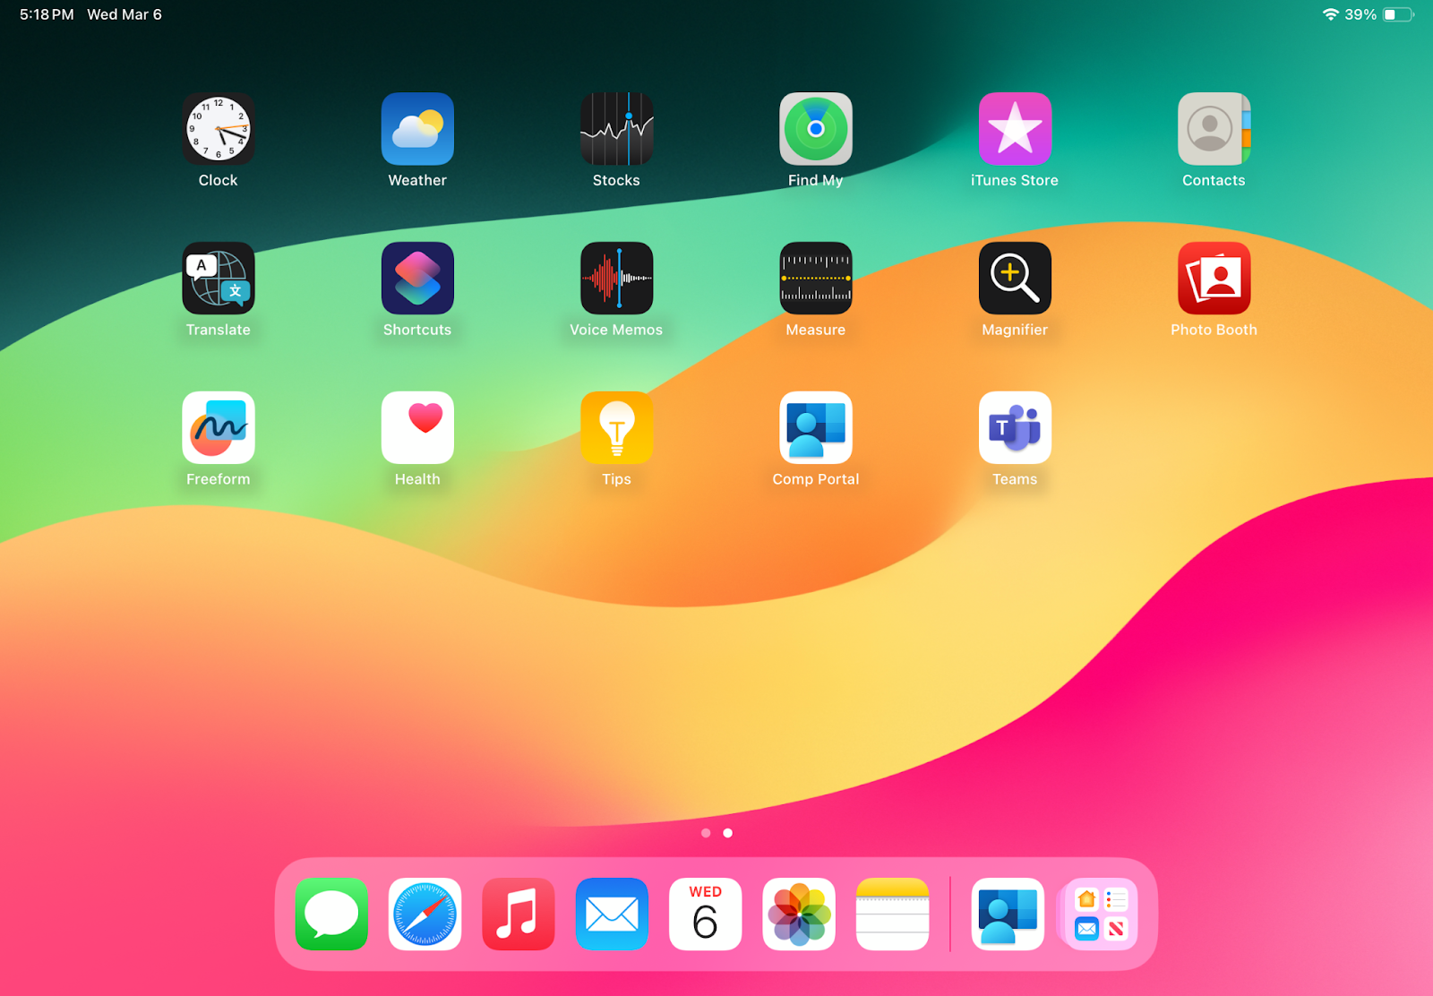Open the Tips app
The height and width of the screenshot is (996, 1433).
[616, 428]
